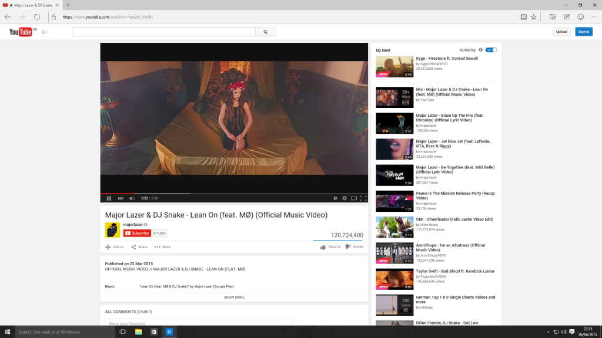Screen dimensions: 602x338
Task: Switch to theater mode
Action: [x=354, y=198]
